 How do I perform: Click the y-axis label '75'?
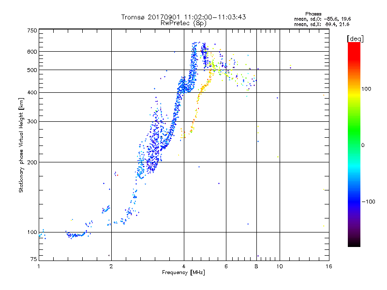pyautogui.click(x=34, y=259)
